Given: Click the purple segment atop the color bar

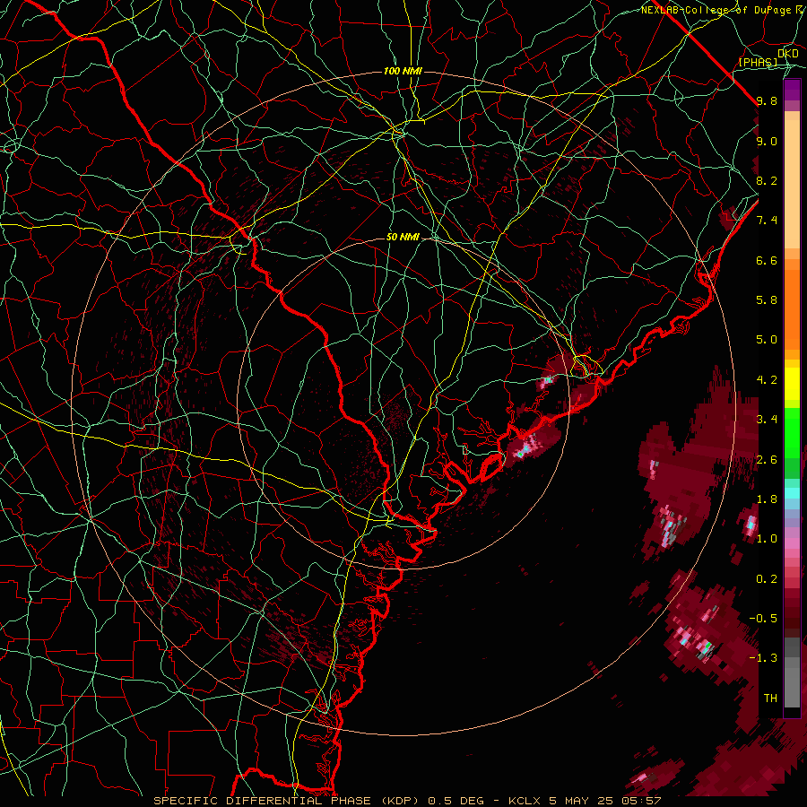Looking at the screenshot, I should pyautogui.click(x=792, y=90).
